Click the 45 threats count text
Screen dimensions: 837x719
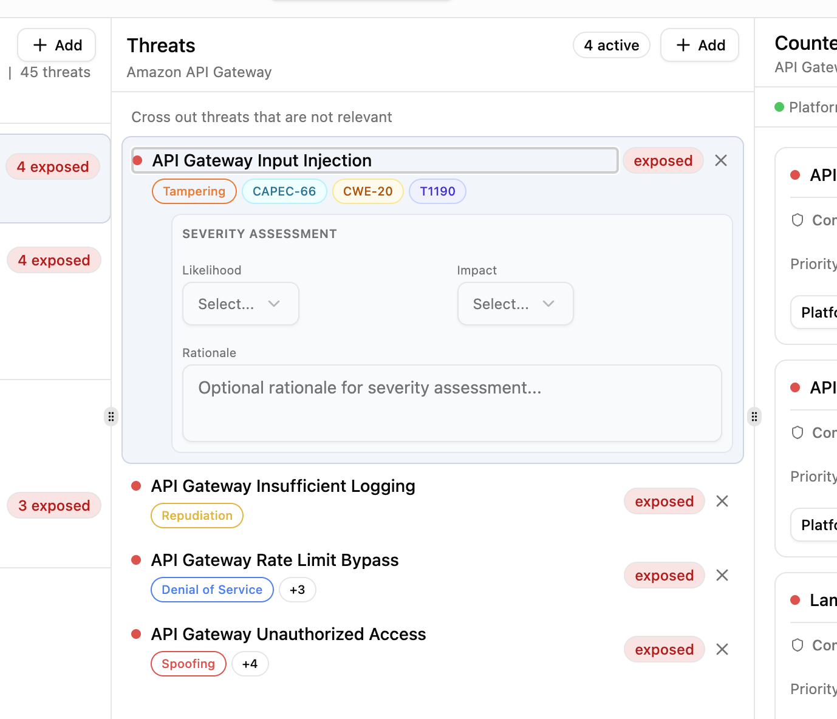click(x=55, y=72)
